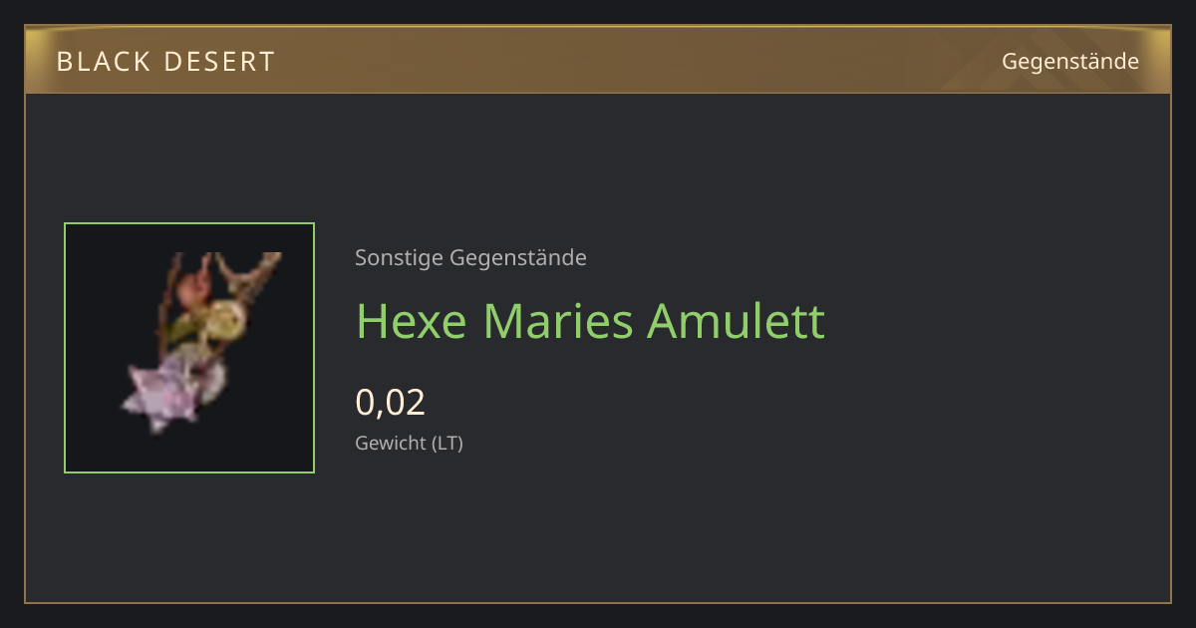The width and height of the screenshot is (1196, 628).
Task: Go to the Gegenstände section
Action: [x=1070, y=61]
